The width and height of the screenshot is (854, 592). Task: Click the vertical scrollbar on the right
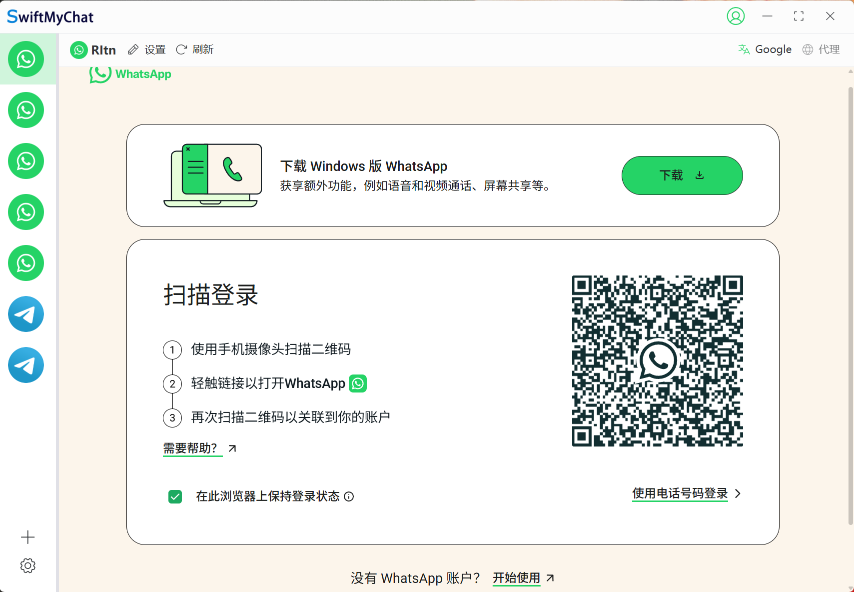click(851, 306)
